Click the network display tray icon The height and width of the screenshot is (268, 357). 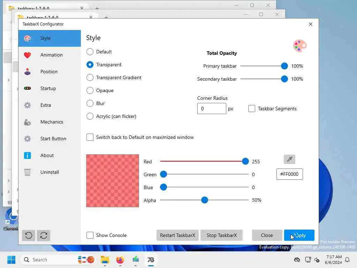tap(308, 260)
